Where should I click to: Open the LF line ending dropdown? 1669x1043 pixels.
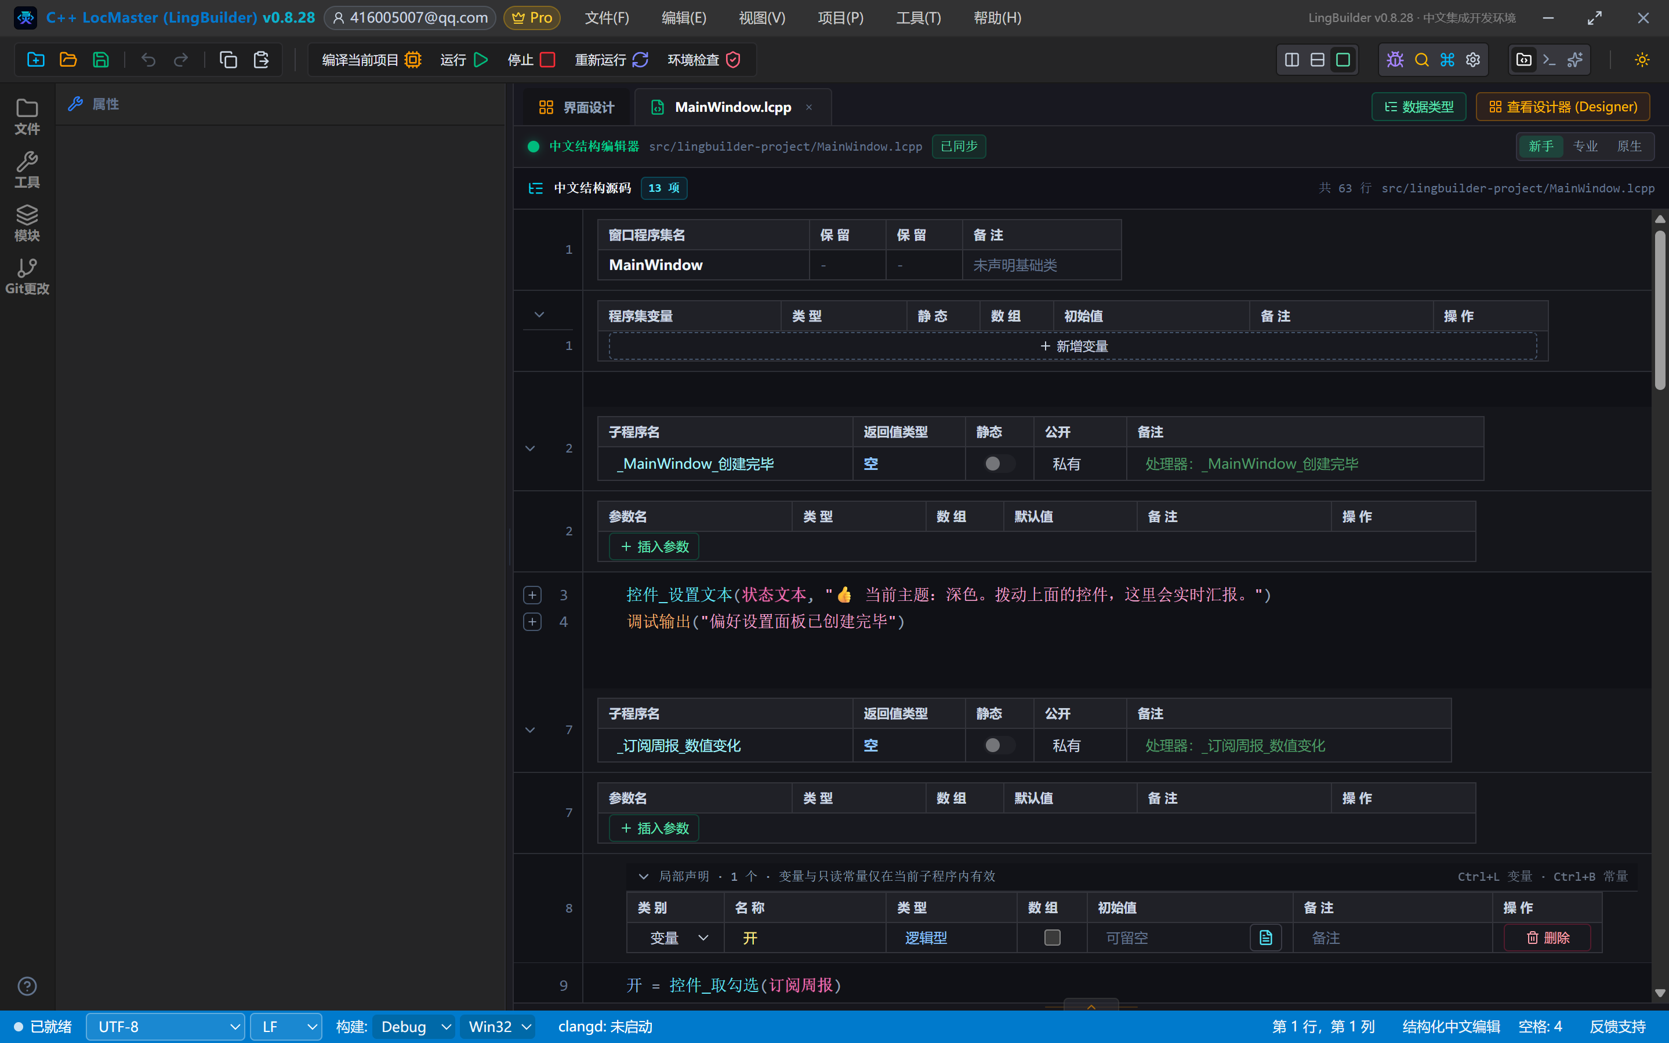pyautogui.click(x=286, y=1026)
